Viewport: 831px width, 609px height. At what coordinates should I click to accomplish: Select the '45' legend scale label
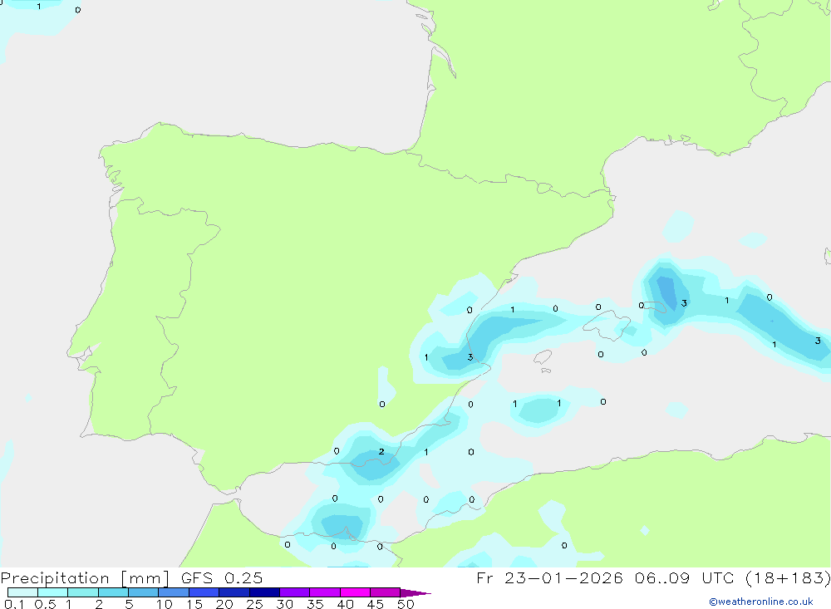coord(376,604)
